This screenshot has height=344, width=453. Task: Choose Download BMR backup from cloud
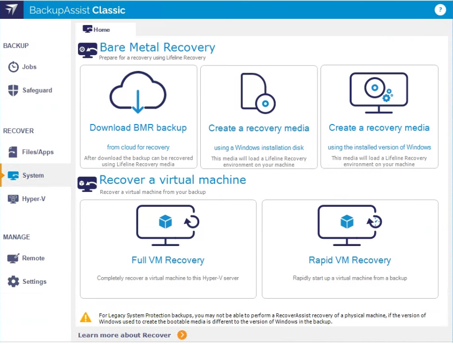click(139, 116)
